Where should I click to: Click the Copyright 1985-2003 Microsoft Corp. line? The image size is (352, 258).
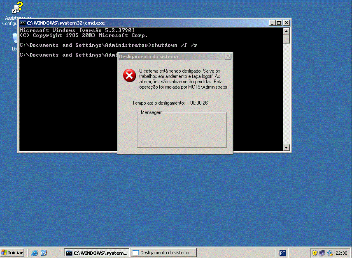[84, 35]
